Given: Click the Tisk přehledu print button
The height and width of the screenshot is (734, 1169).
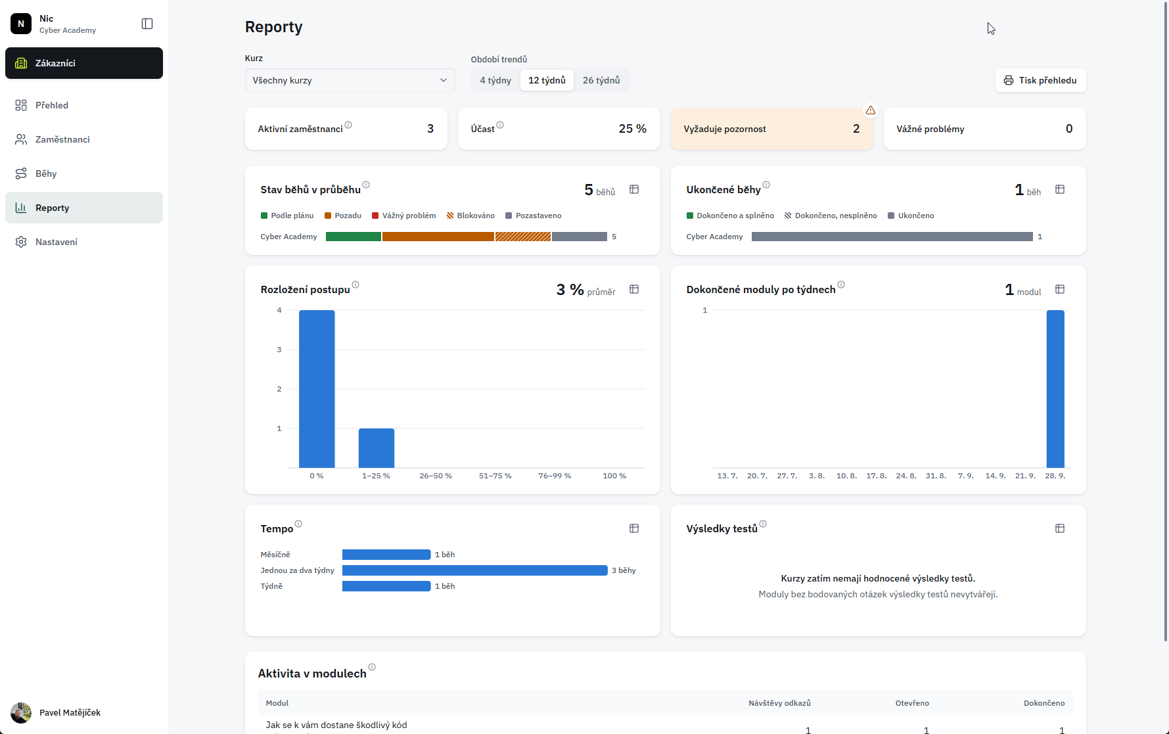Looking at the screenshot, I should 1040,80.
